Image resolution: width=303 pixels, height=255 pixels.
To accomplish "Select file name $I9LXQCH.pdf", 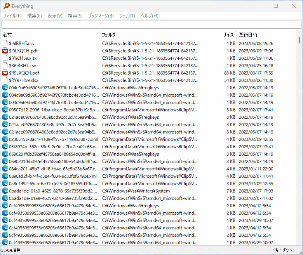I will point(23,51).
